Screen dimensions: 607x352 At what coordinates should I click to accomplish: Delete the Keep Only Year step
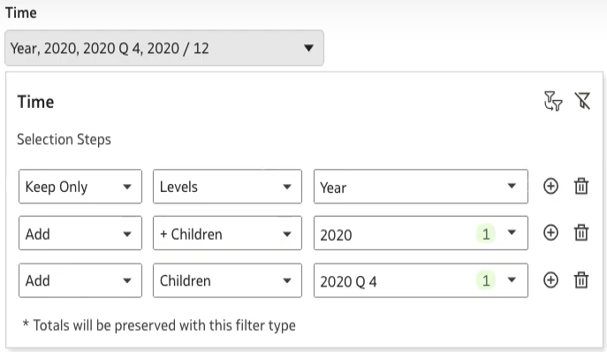pos(581,186)
